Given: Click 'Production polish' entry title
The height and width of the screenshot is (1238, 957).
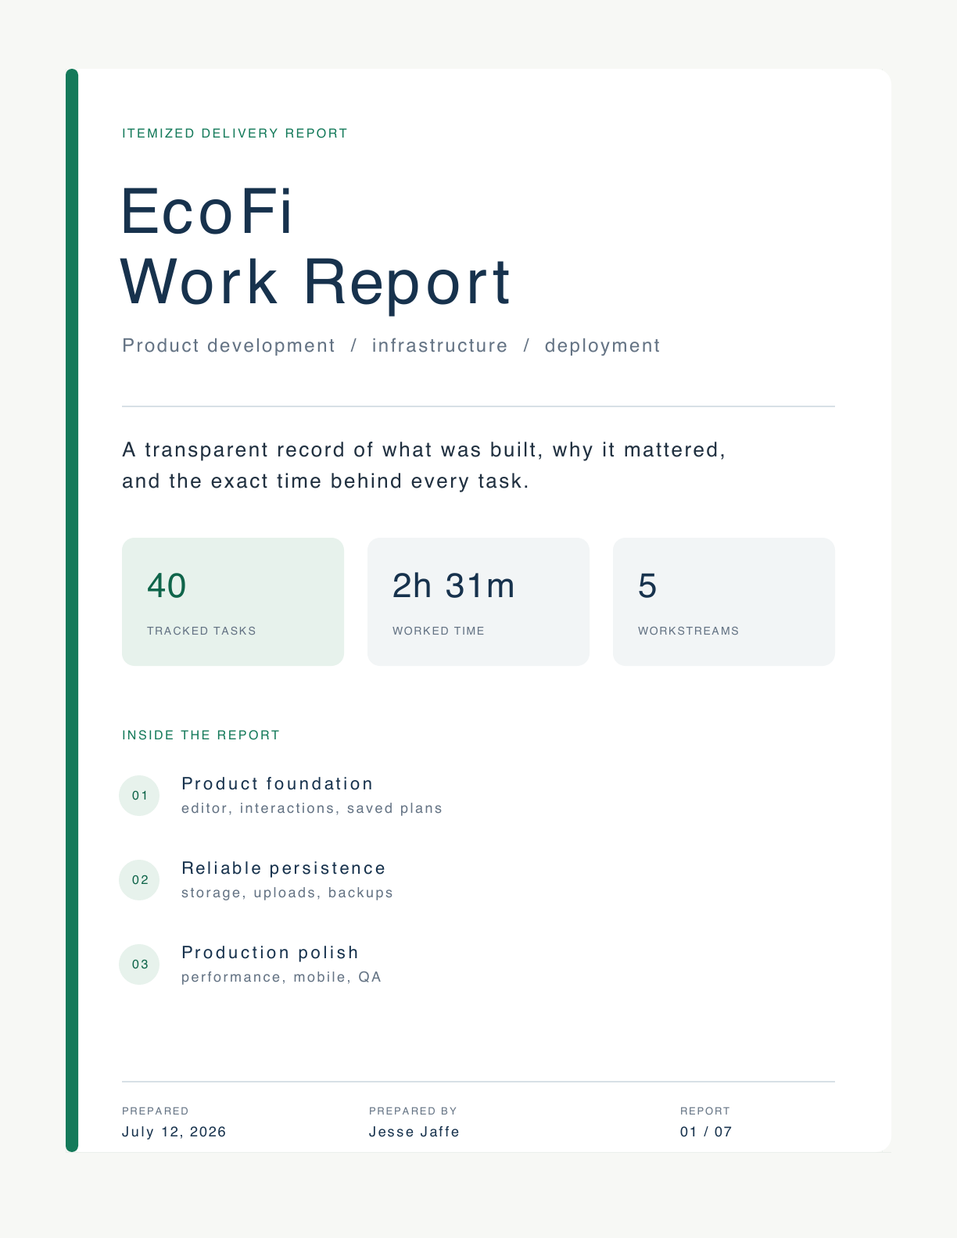Looking at the screenshot, I should click(x=270, y=953).
